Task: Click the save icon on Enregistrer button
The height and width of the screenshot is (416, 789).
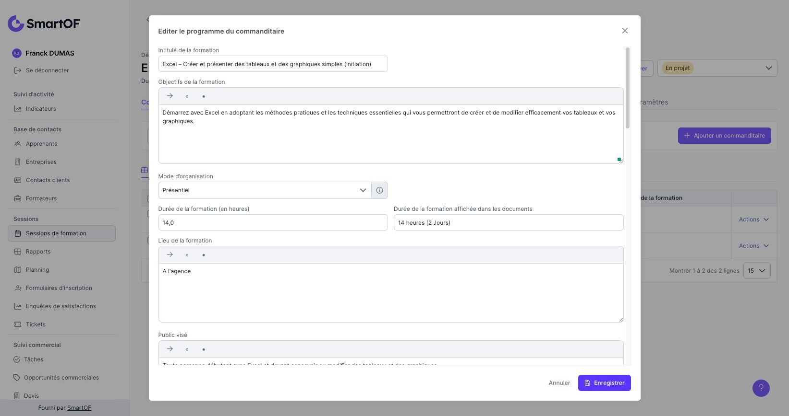Action: [587, 383]
